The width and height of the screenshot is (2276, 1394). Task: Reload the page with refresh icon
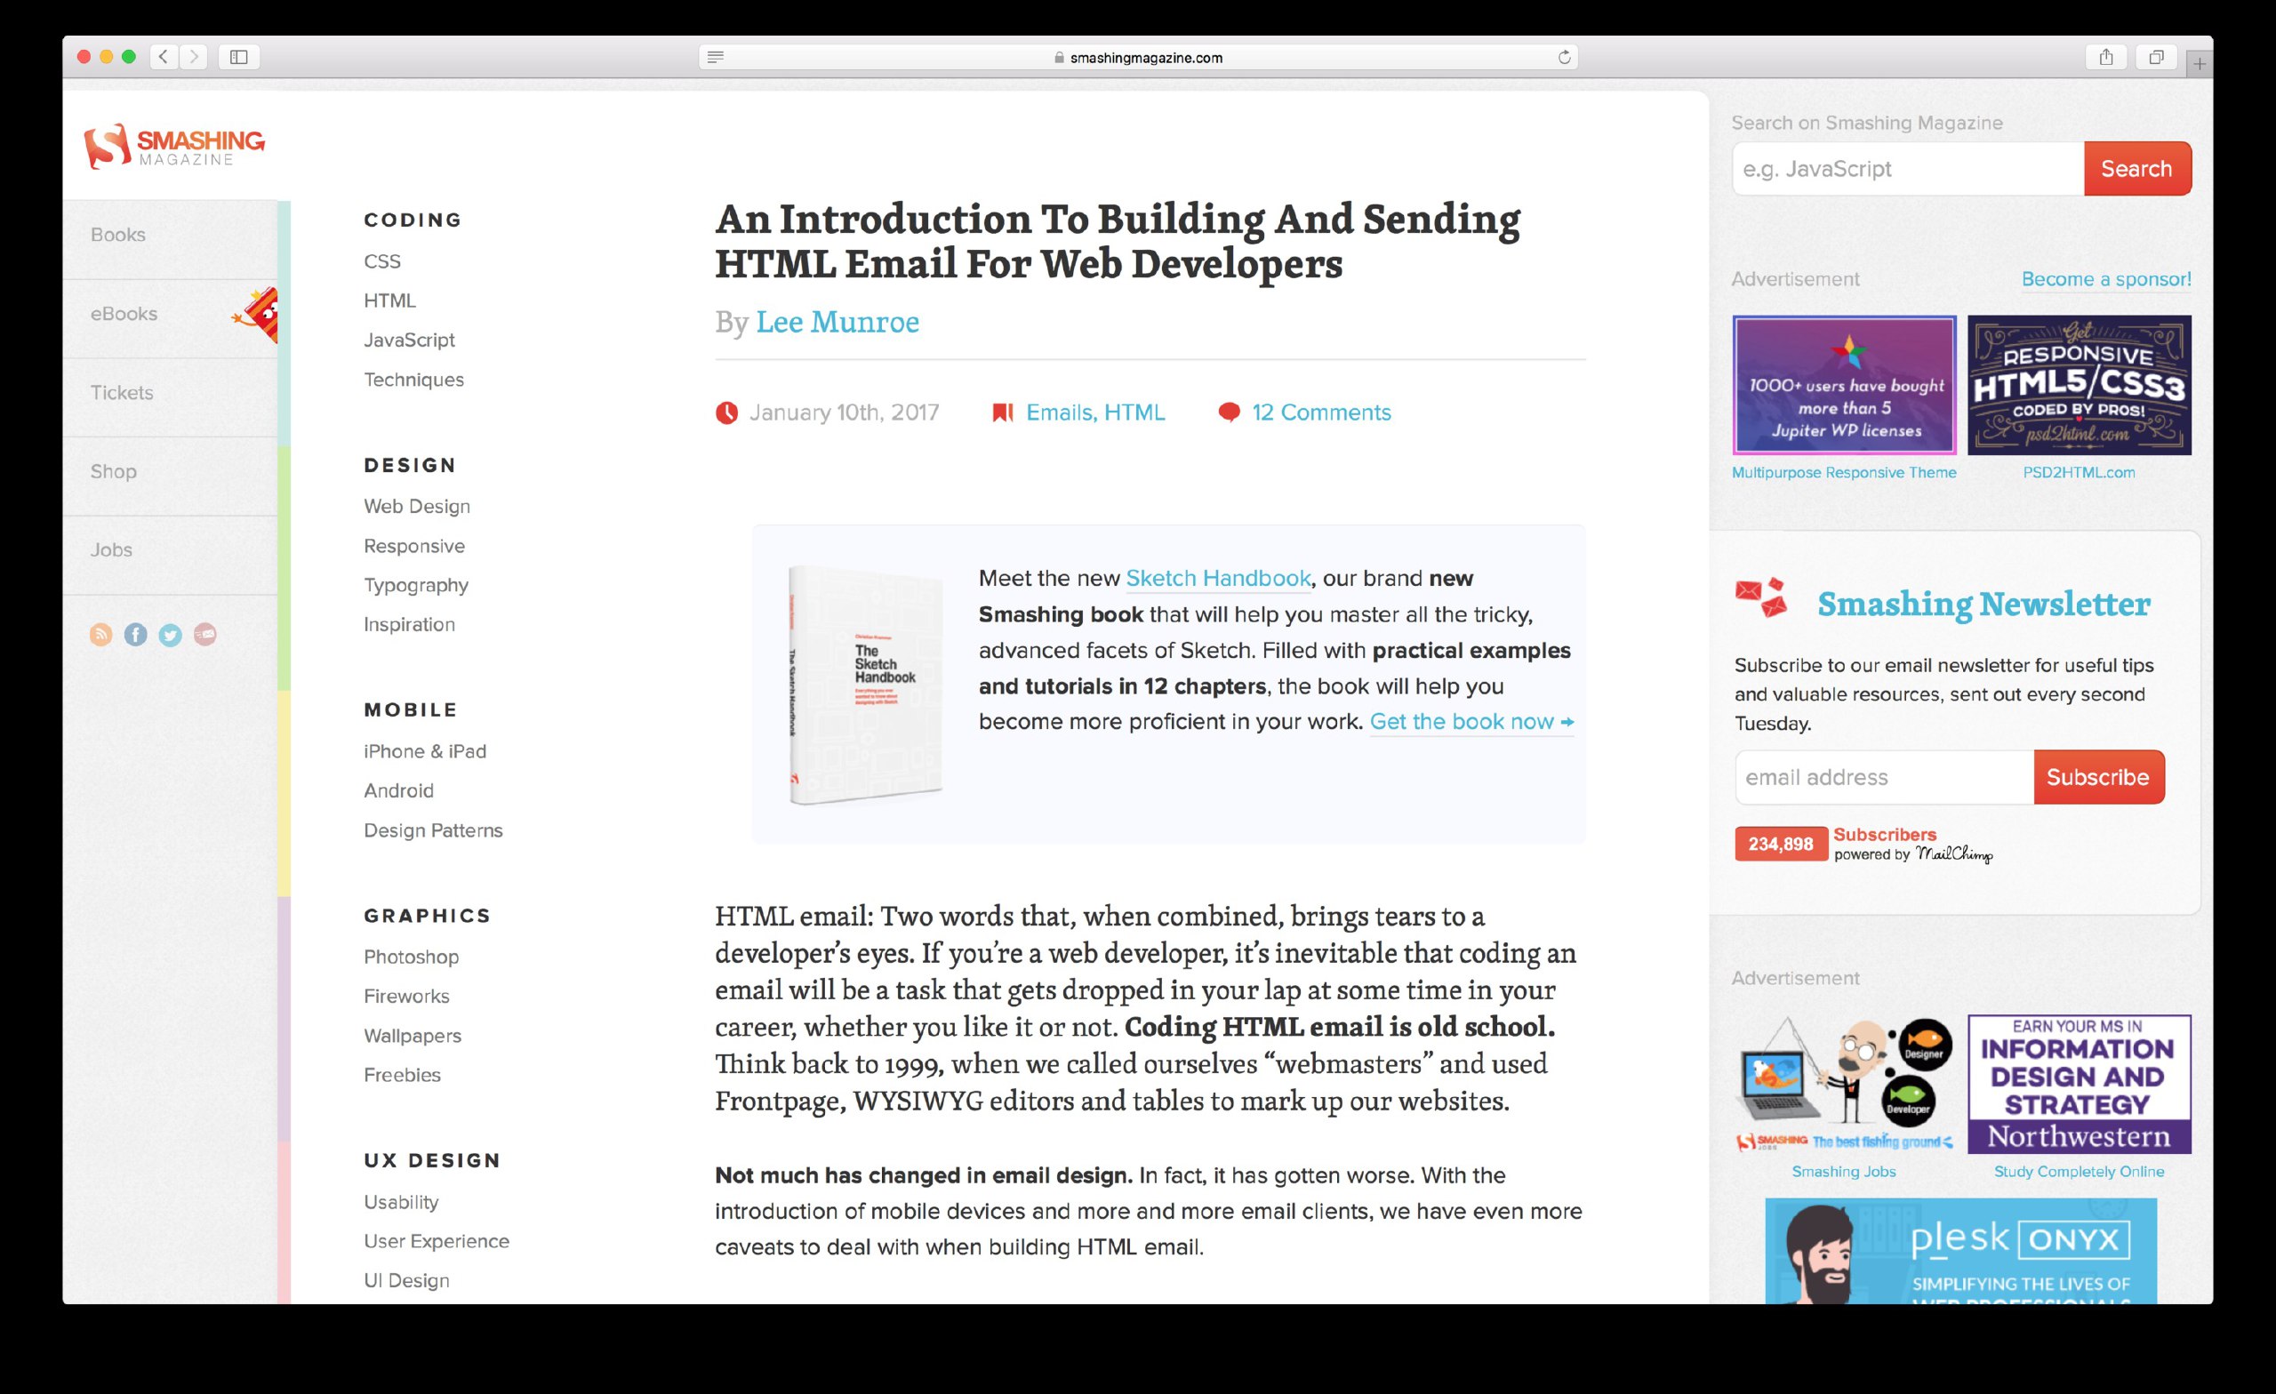coord(1564,57)
